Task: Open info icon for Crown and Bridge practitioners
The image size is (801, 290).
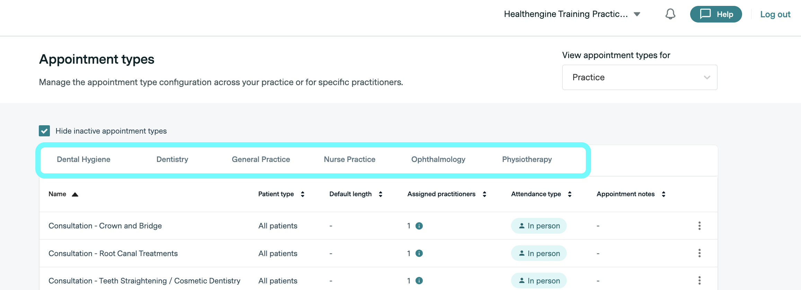Action: [419, 226]
